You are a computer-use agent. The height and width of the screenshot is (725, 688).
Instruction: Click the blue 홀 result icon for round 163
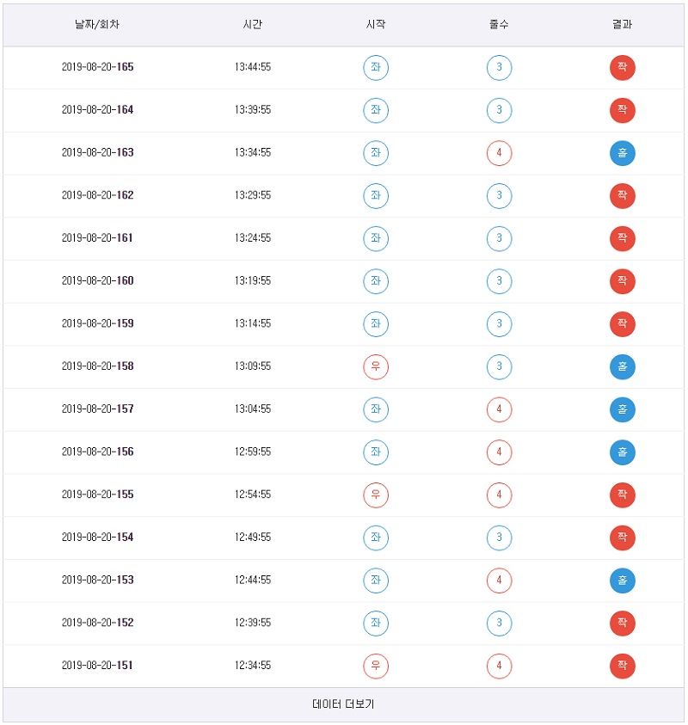[623, 152]
